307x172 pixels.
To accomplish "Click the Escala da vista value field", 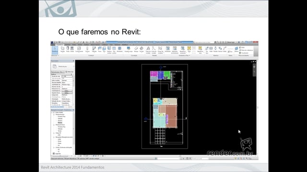I will click(x=67, y=76).
